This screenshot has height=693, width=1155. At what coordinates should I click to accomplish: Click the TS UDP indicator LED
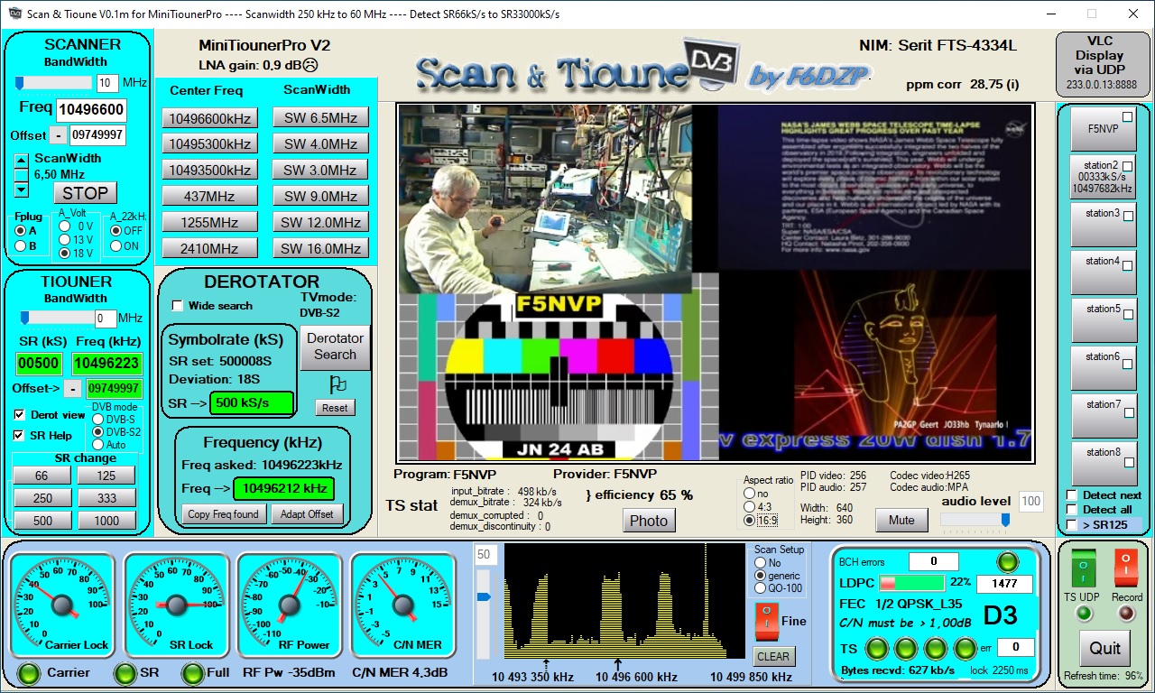(x=1085, y=614)
